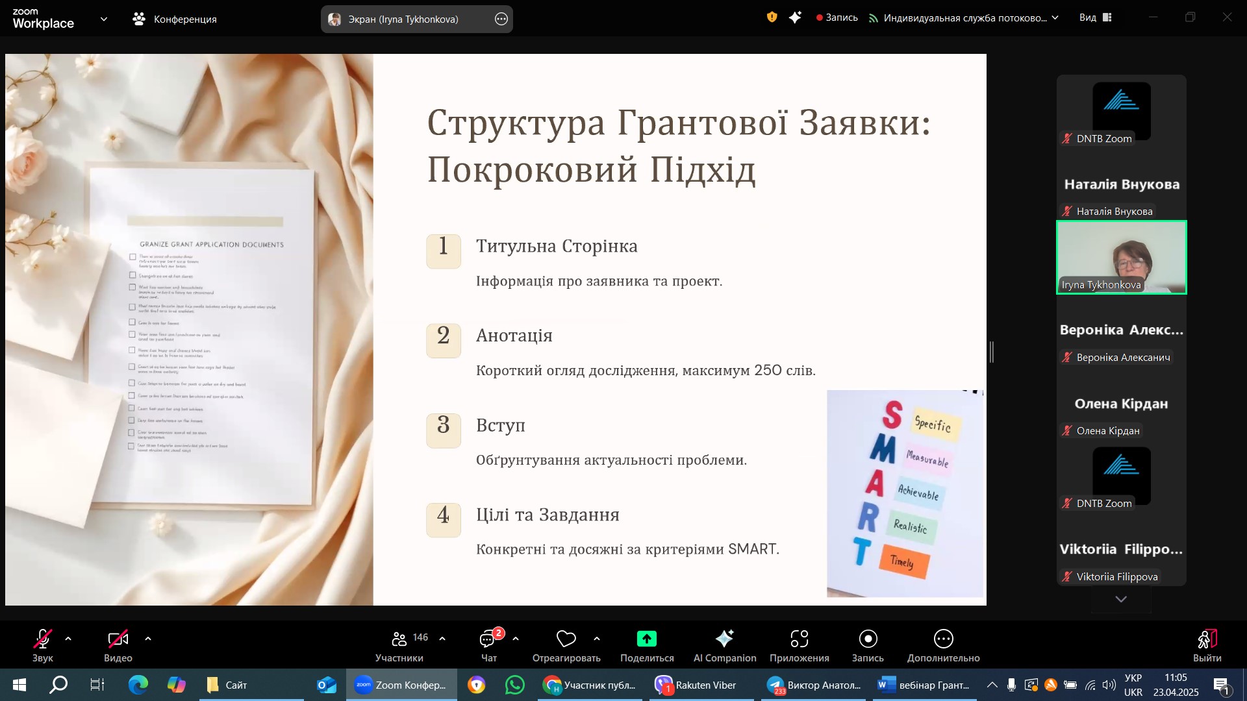Click the encryption shield icon

pyautogui.click(x=772, y=18)
